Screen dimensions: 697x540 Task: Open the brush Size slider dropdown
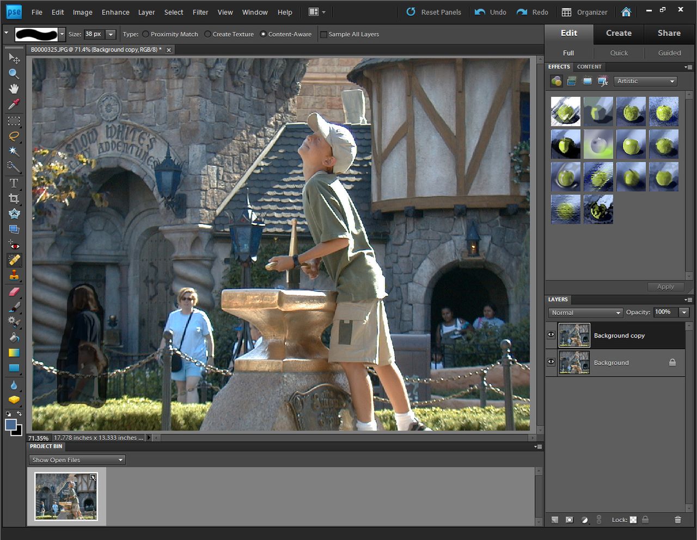[111, 34]
